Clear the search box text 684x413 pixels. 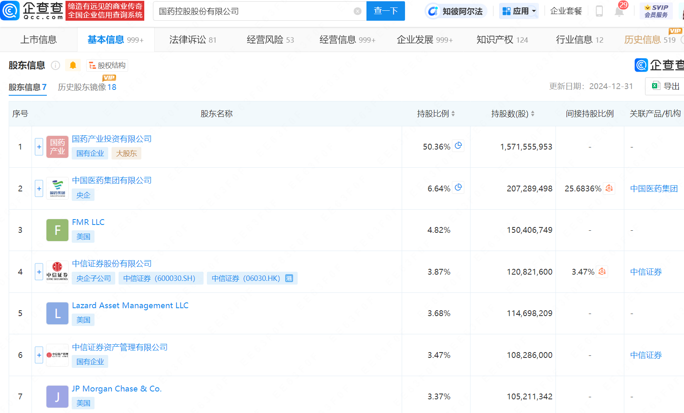click(357, 11)
